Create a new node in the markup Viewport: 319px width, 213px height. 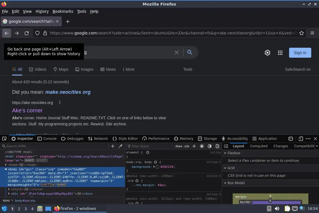pyautogui.click(x=112, y=146)
